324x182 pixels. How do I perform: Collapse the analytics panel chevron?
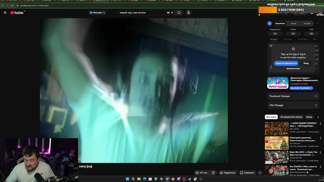[x=317, y=24]
